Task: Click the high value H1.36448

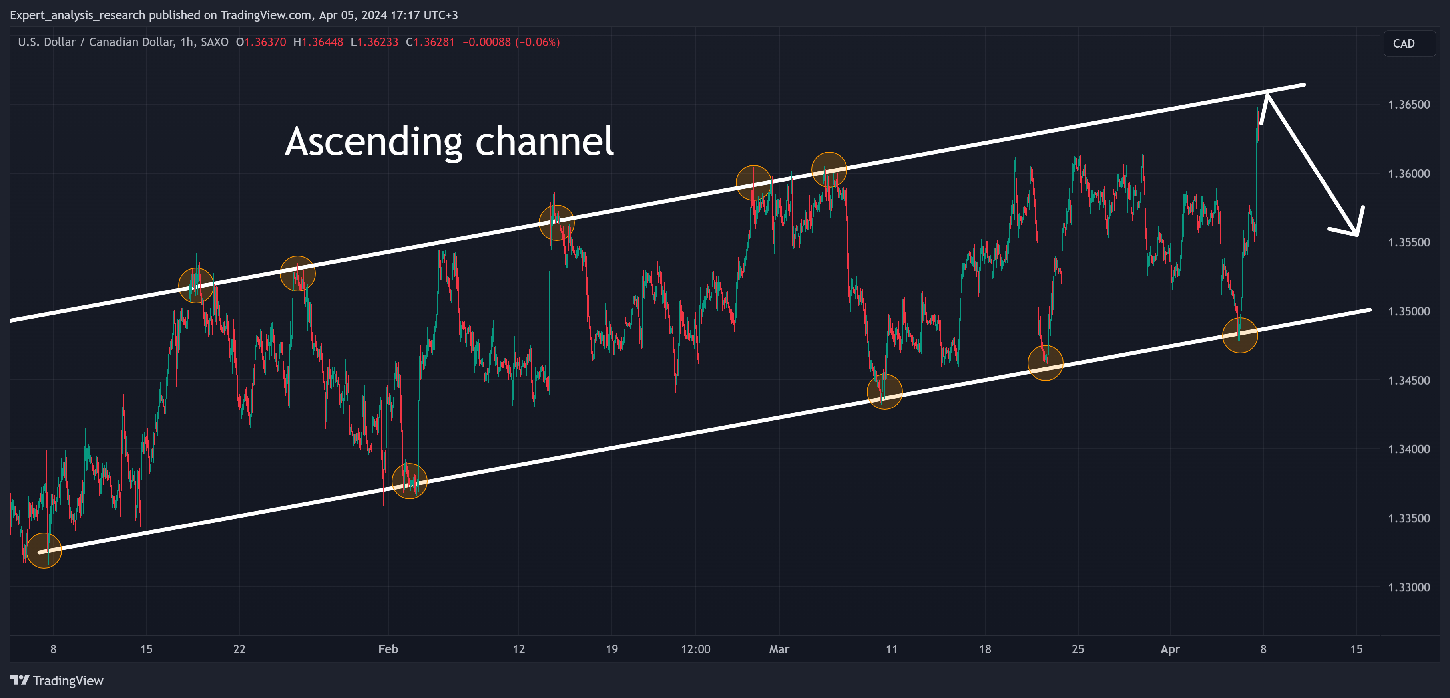Action: [x=318, y=42]
